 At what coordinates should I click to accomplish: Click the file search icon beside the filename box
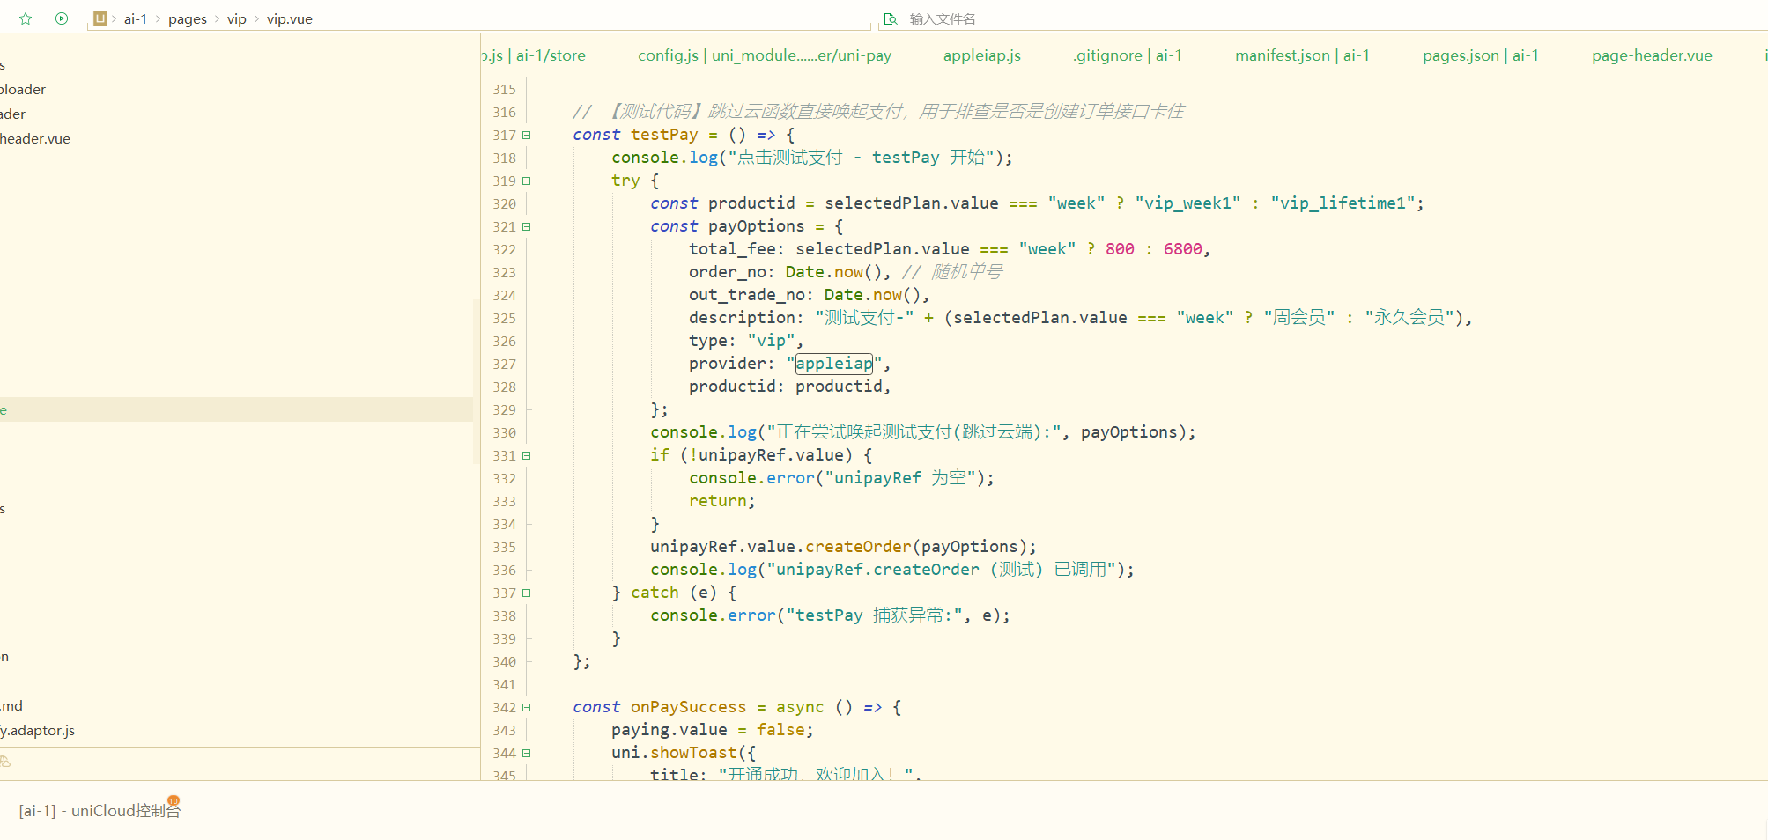[x=890, y=18]
